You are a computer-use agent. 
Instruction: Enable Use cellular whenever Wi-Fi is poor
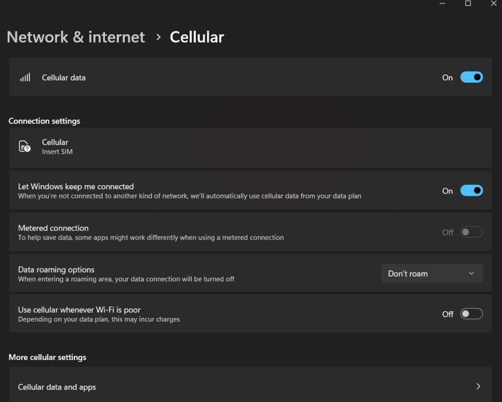[x=472, y=314]
